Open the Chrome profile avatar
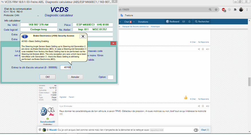 tap(241, 10)
